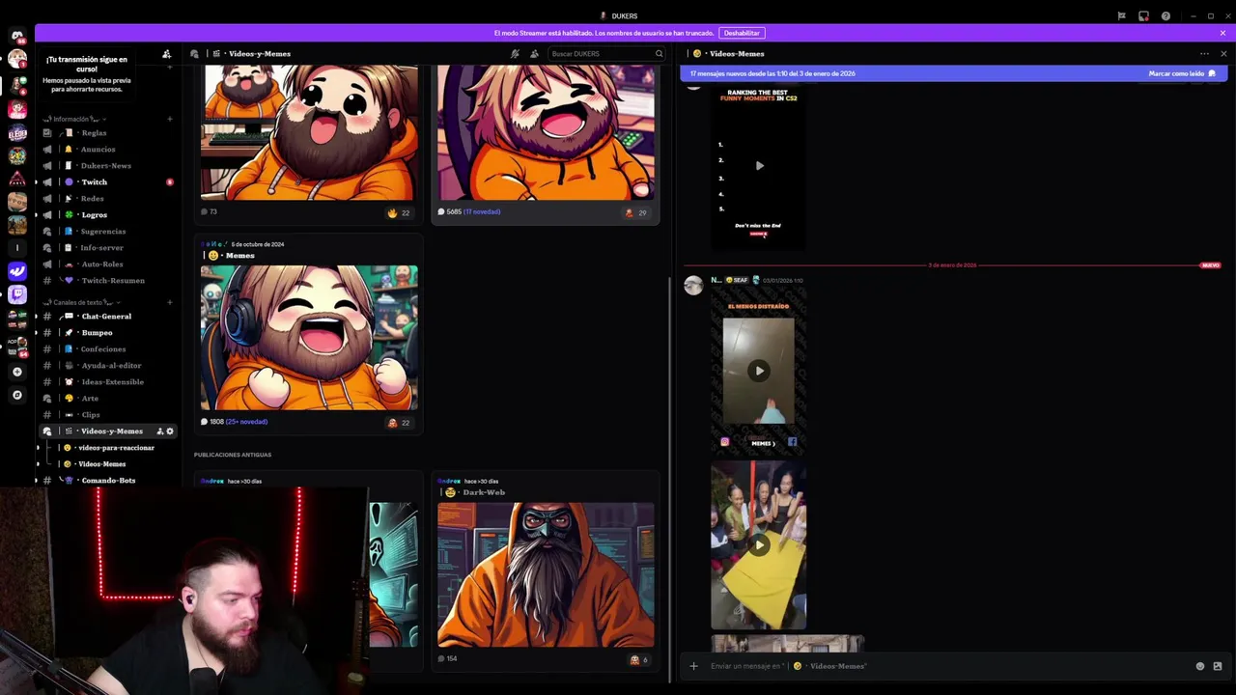Screen dimensions: 1236x695
Task: Open the Clips channel
Action: click(108, 415)
